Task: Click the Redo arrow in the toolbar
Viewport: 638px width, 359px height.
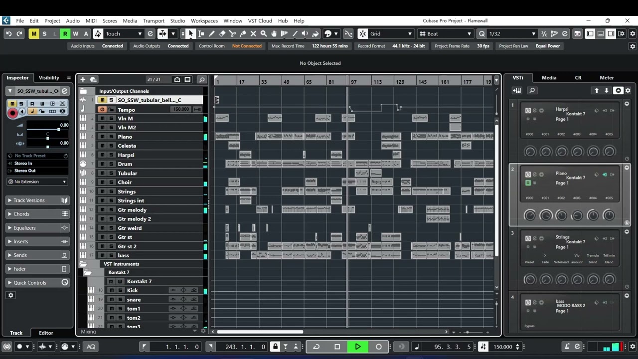Action: point(19,34)
